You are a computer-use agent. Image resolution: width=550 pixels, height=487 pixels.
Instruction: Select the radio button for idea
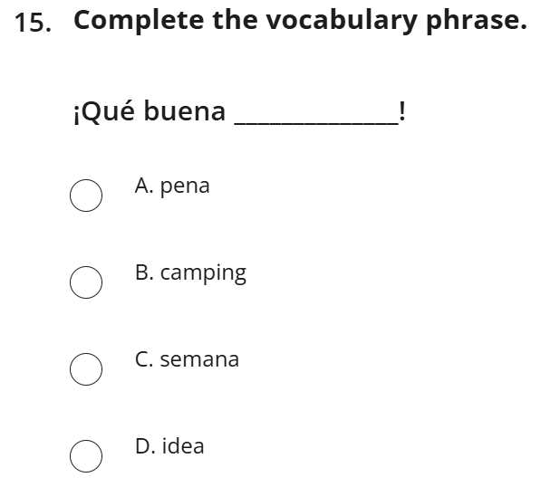86,456
